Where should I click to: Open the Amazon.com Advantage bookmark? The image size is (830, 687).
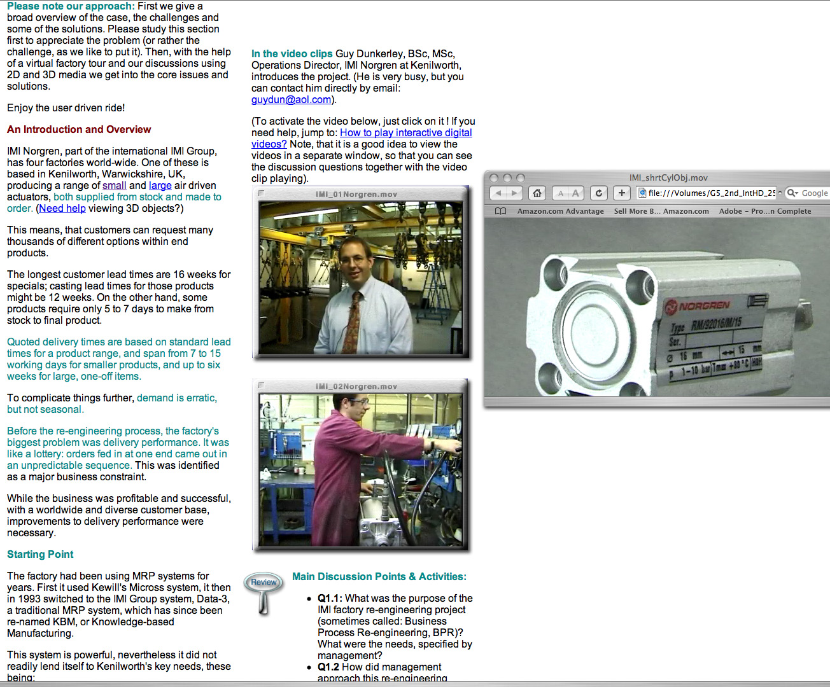[x=560, y=211]
